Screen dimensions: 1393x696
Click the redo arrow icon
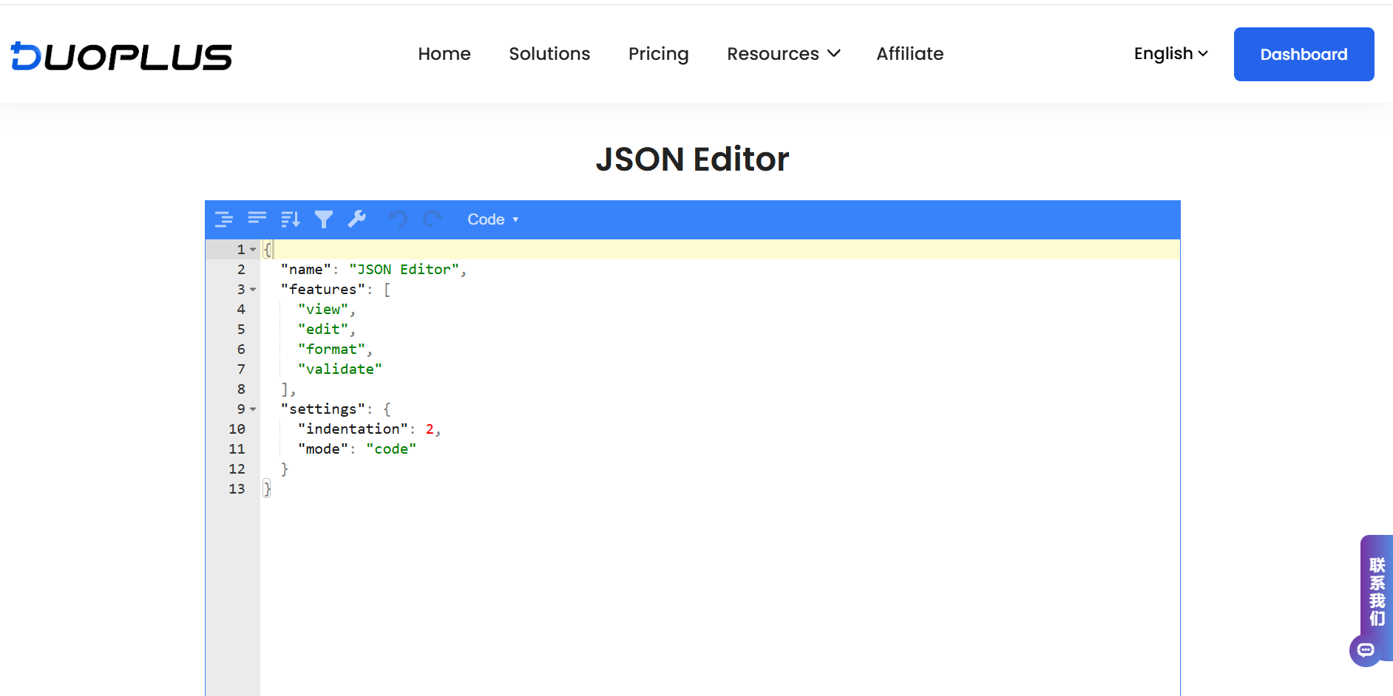point(433,219)
